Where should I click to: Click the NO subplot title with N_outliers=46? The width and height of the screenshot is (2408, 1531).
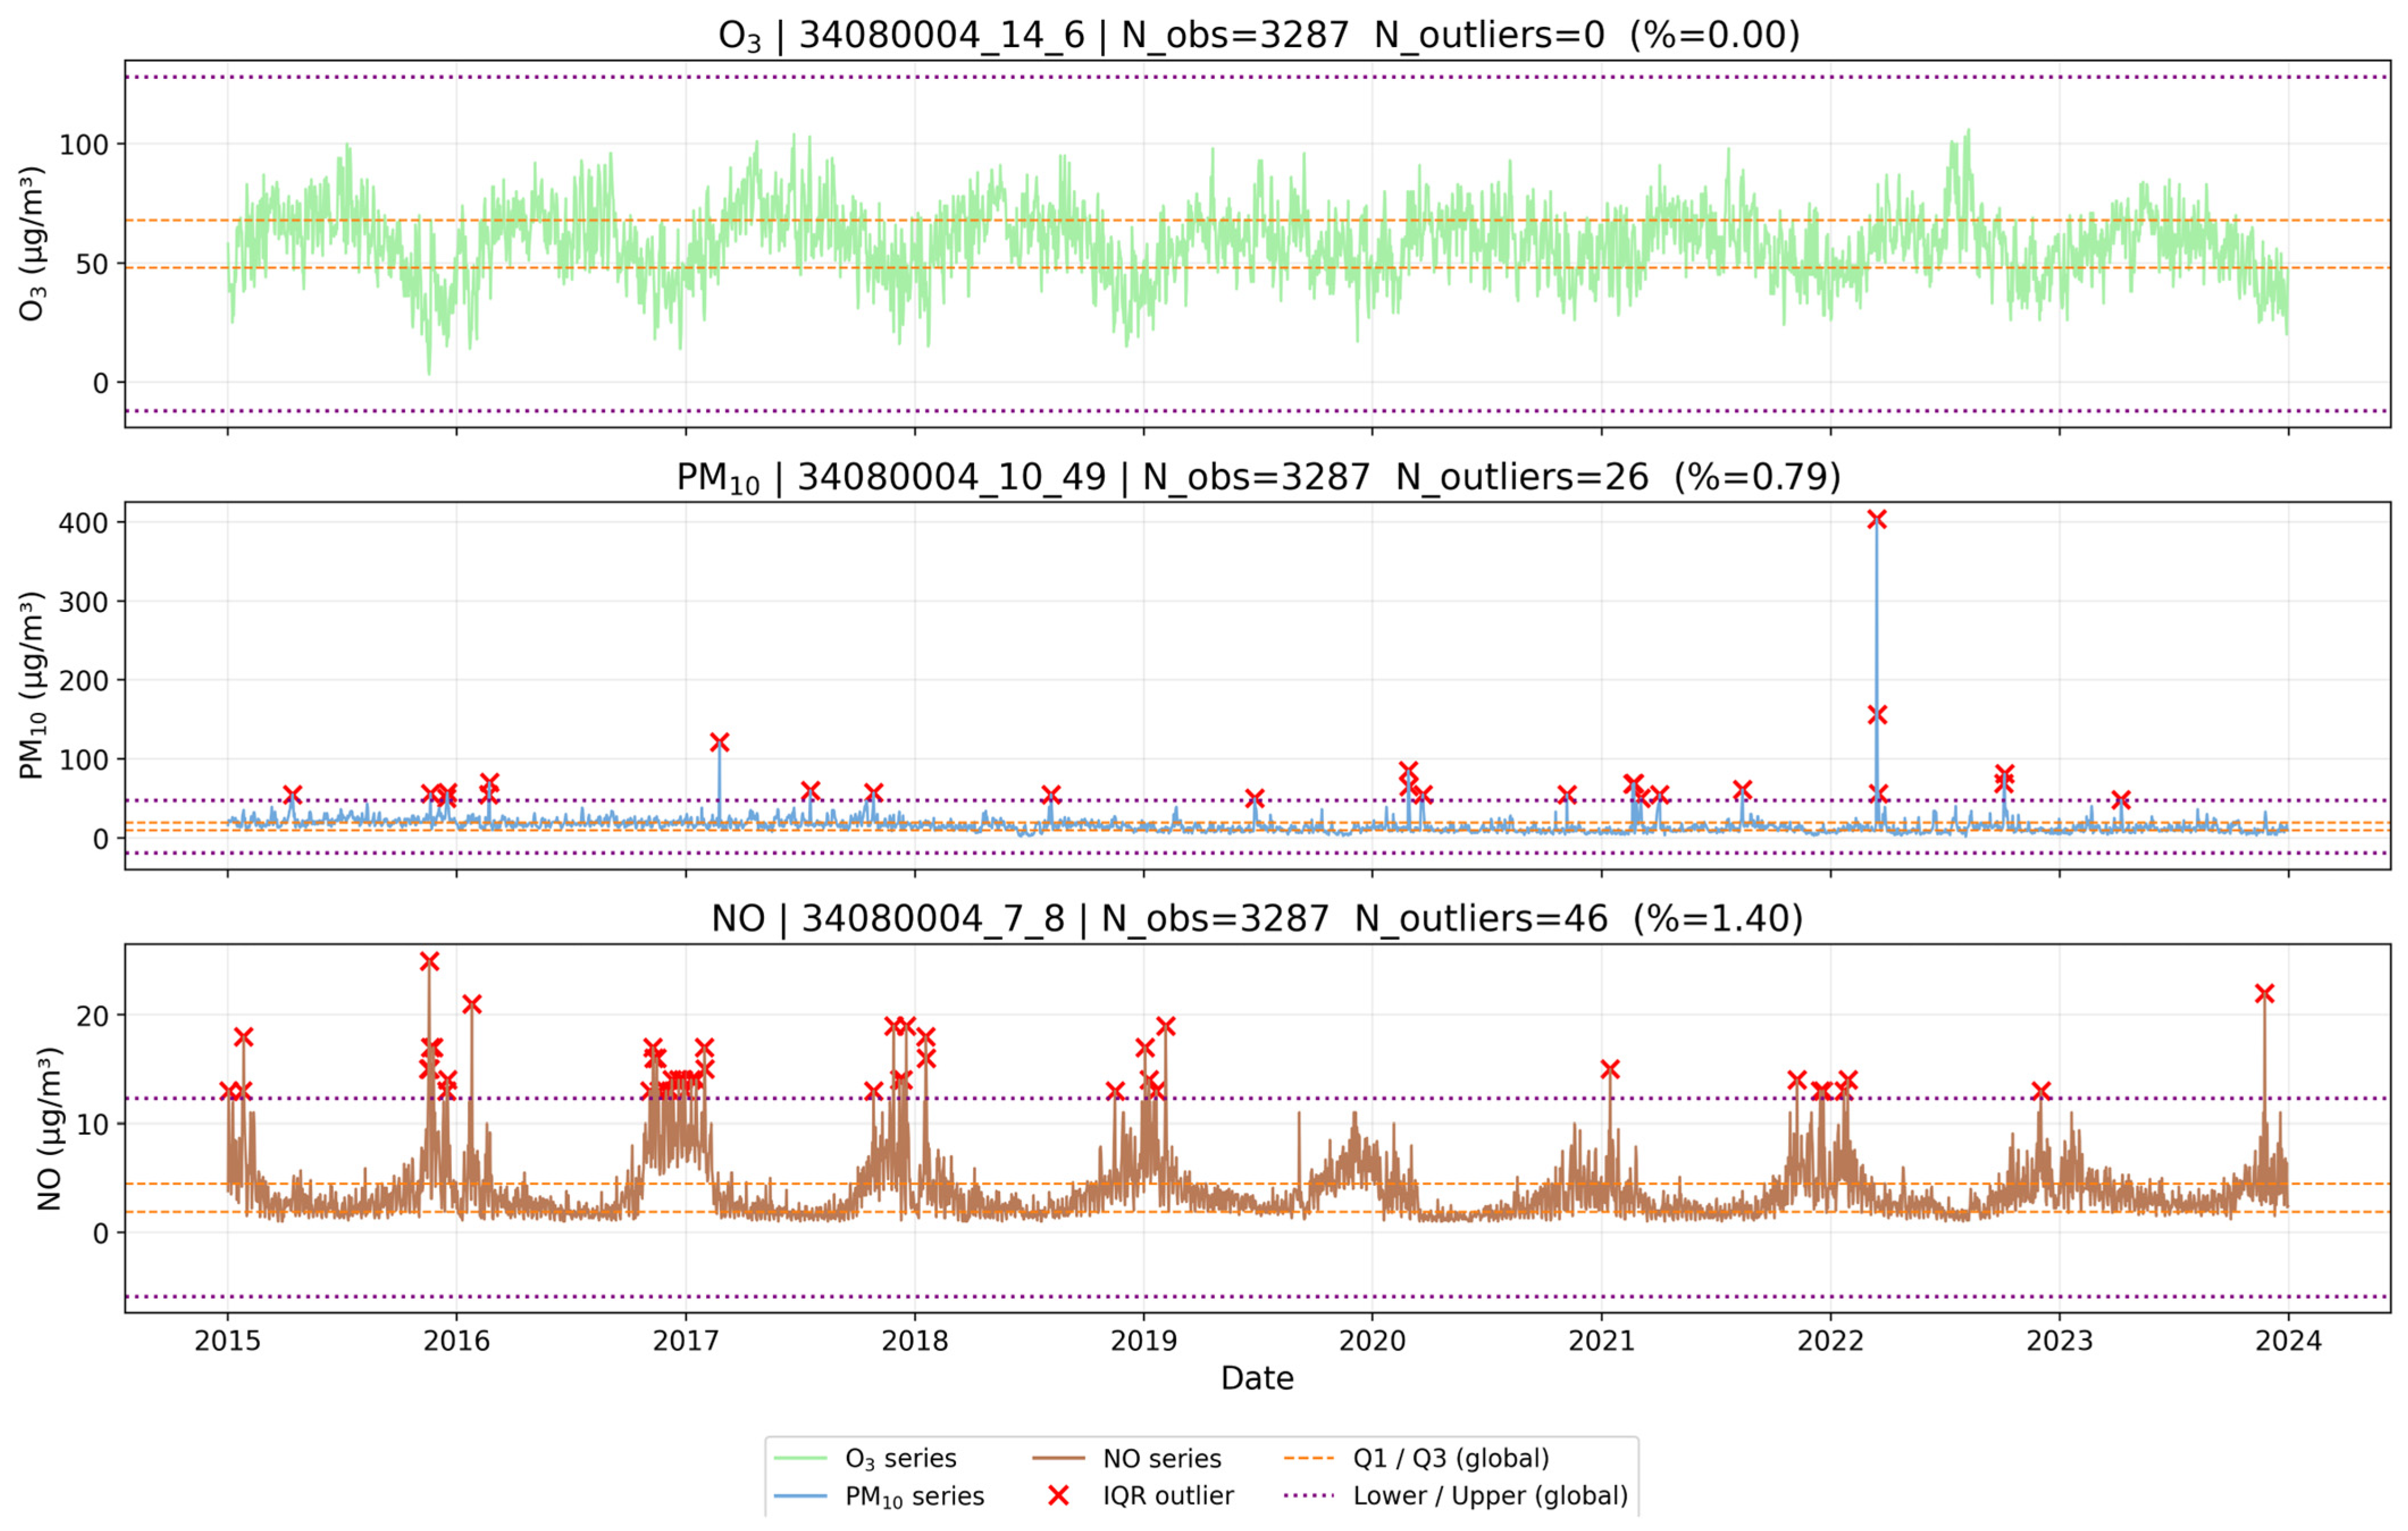pos(1257,918)
